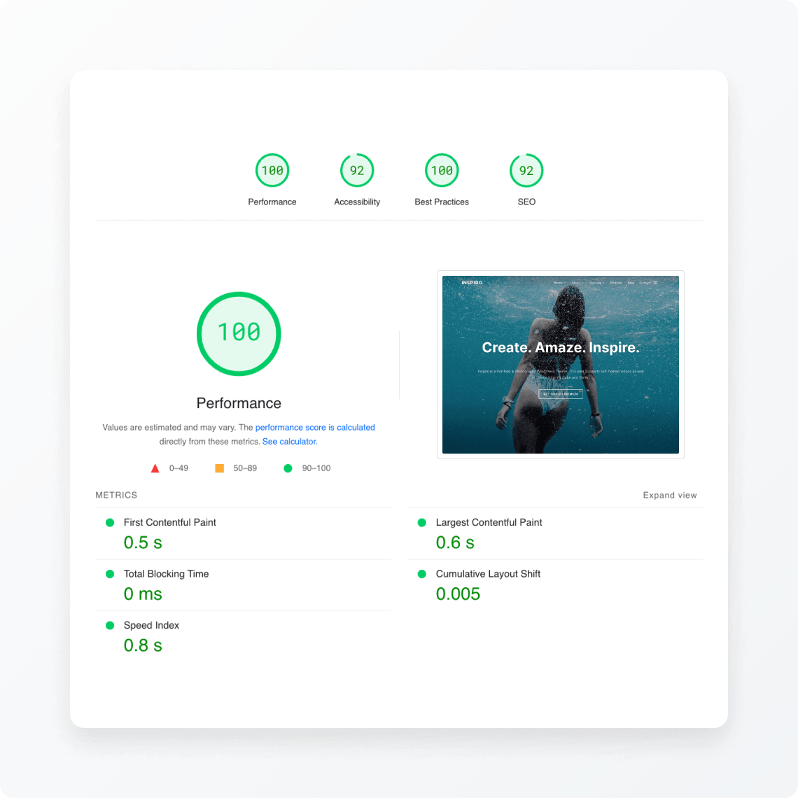
Task: Click green dot beside Largest Contentful Paint
Action: 422,523
